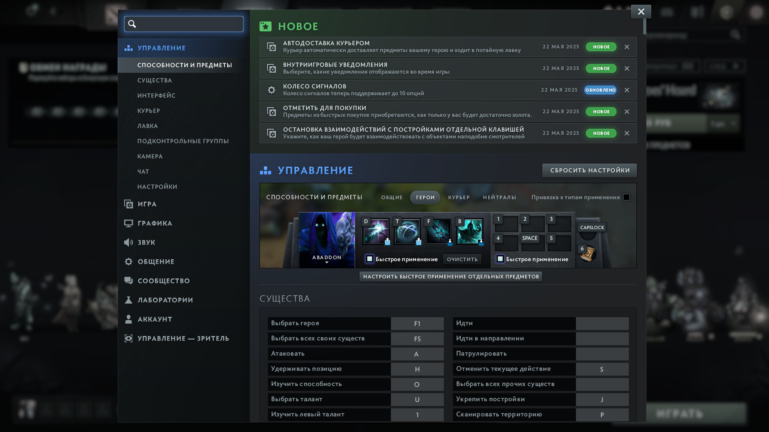Enable Быстрое применение for items
769x432 pixels.
[x=500, y=259]
